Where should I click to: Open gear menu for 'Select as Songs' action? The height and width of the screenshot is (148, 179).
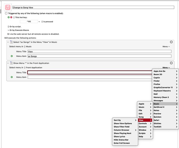[x=171, y=42]
